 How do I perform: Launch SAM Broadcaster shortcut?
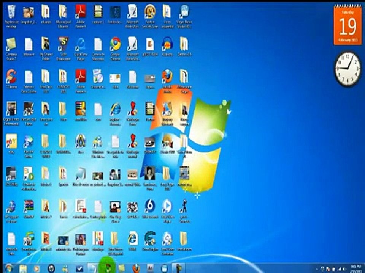63,48
